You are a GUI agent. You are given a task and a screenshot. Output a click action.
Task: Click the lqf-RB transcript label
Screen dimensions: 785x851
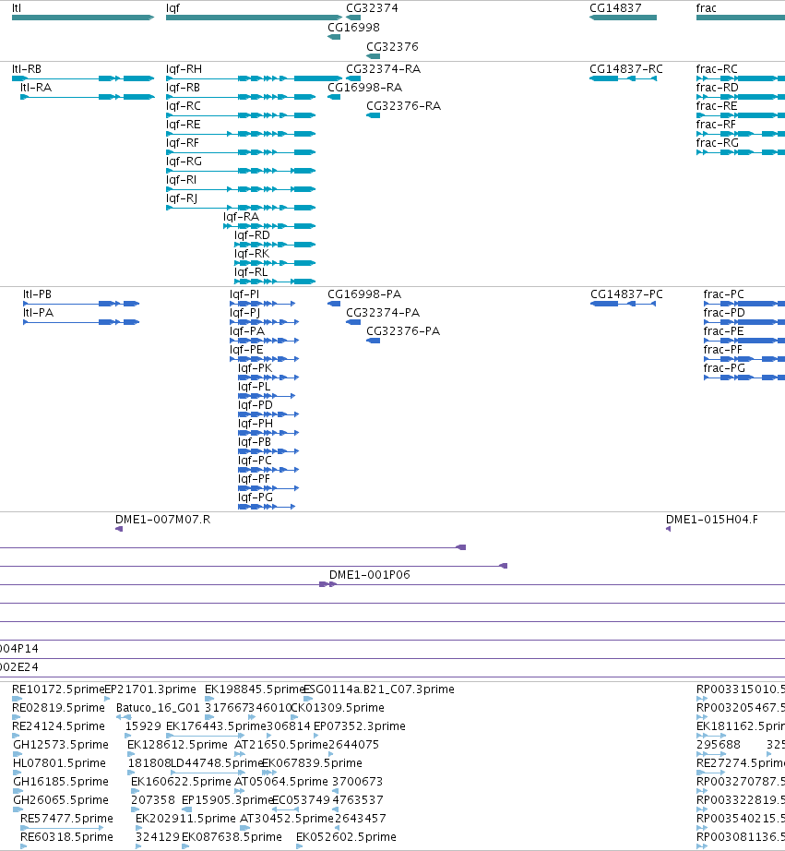(183, 88)
